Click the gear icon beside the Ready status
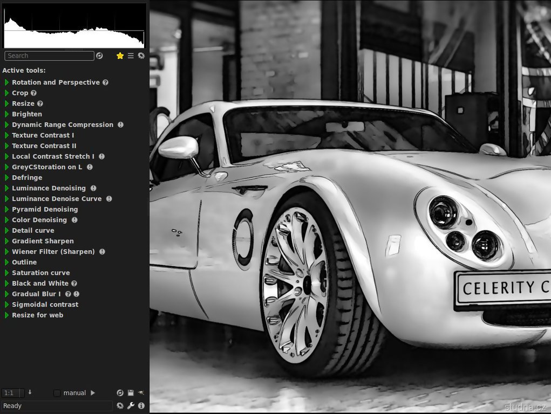Viewport: 551px width, 414px height. pos(120,406)
